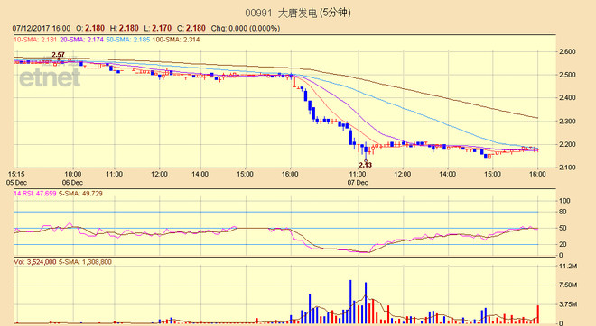This screenshot has height=326, width=596.
Task: Click the 100-SMA: 2.314 legend
Action: 176,40
